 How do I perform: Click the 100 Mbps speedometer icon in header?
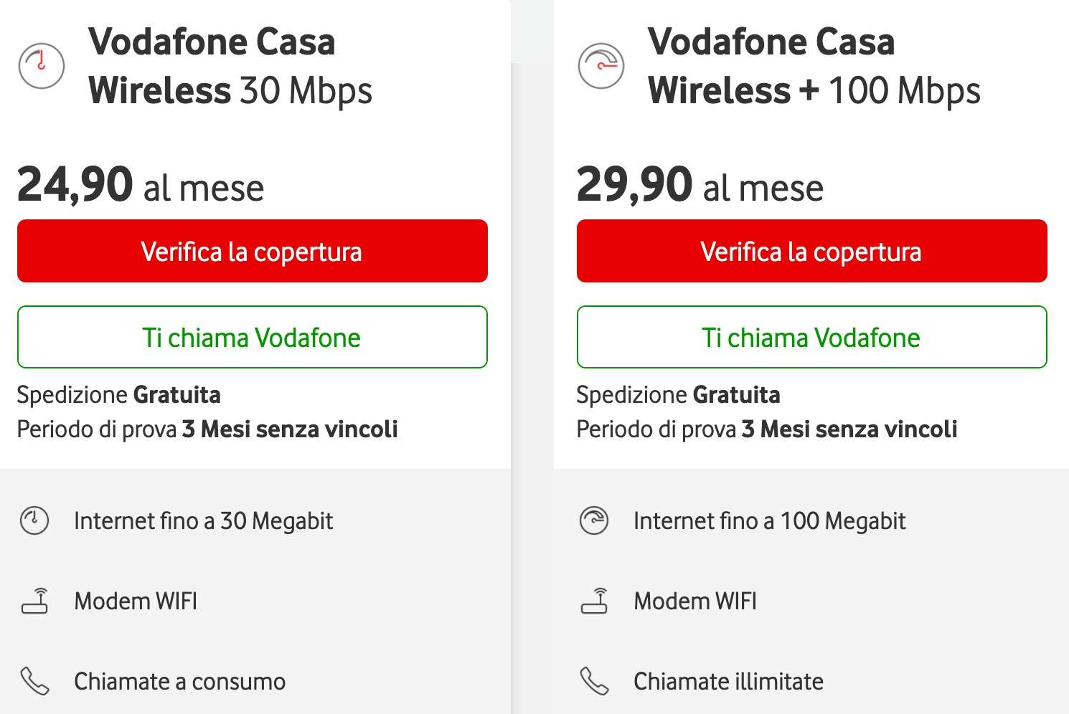(x=601, y=66)
